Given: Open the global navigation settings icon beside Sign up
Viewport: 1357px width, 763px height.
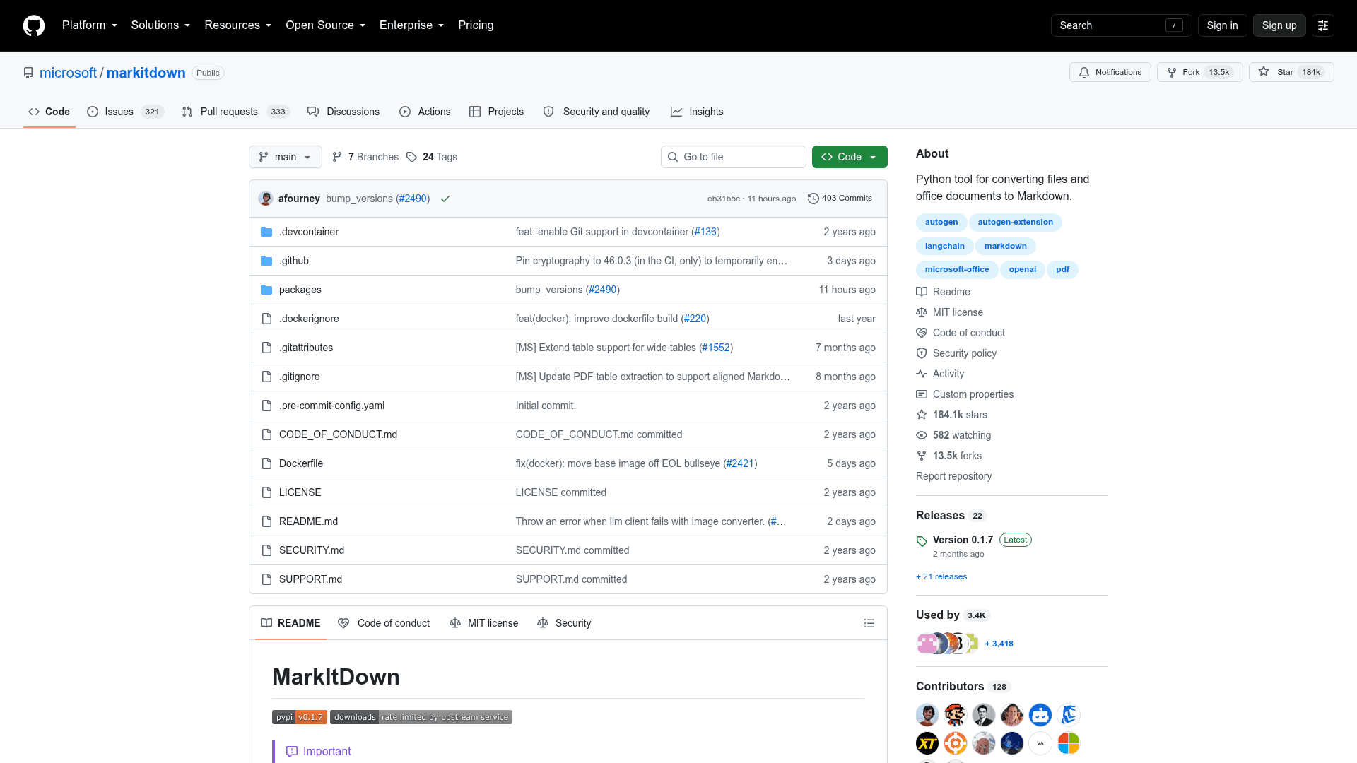Looking at the screenshot, I should (1323, 25).
